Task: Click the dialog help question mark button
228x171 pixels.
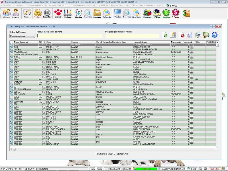Action: pos(212,27)
